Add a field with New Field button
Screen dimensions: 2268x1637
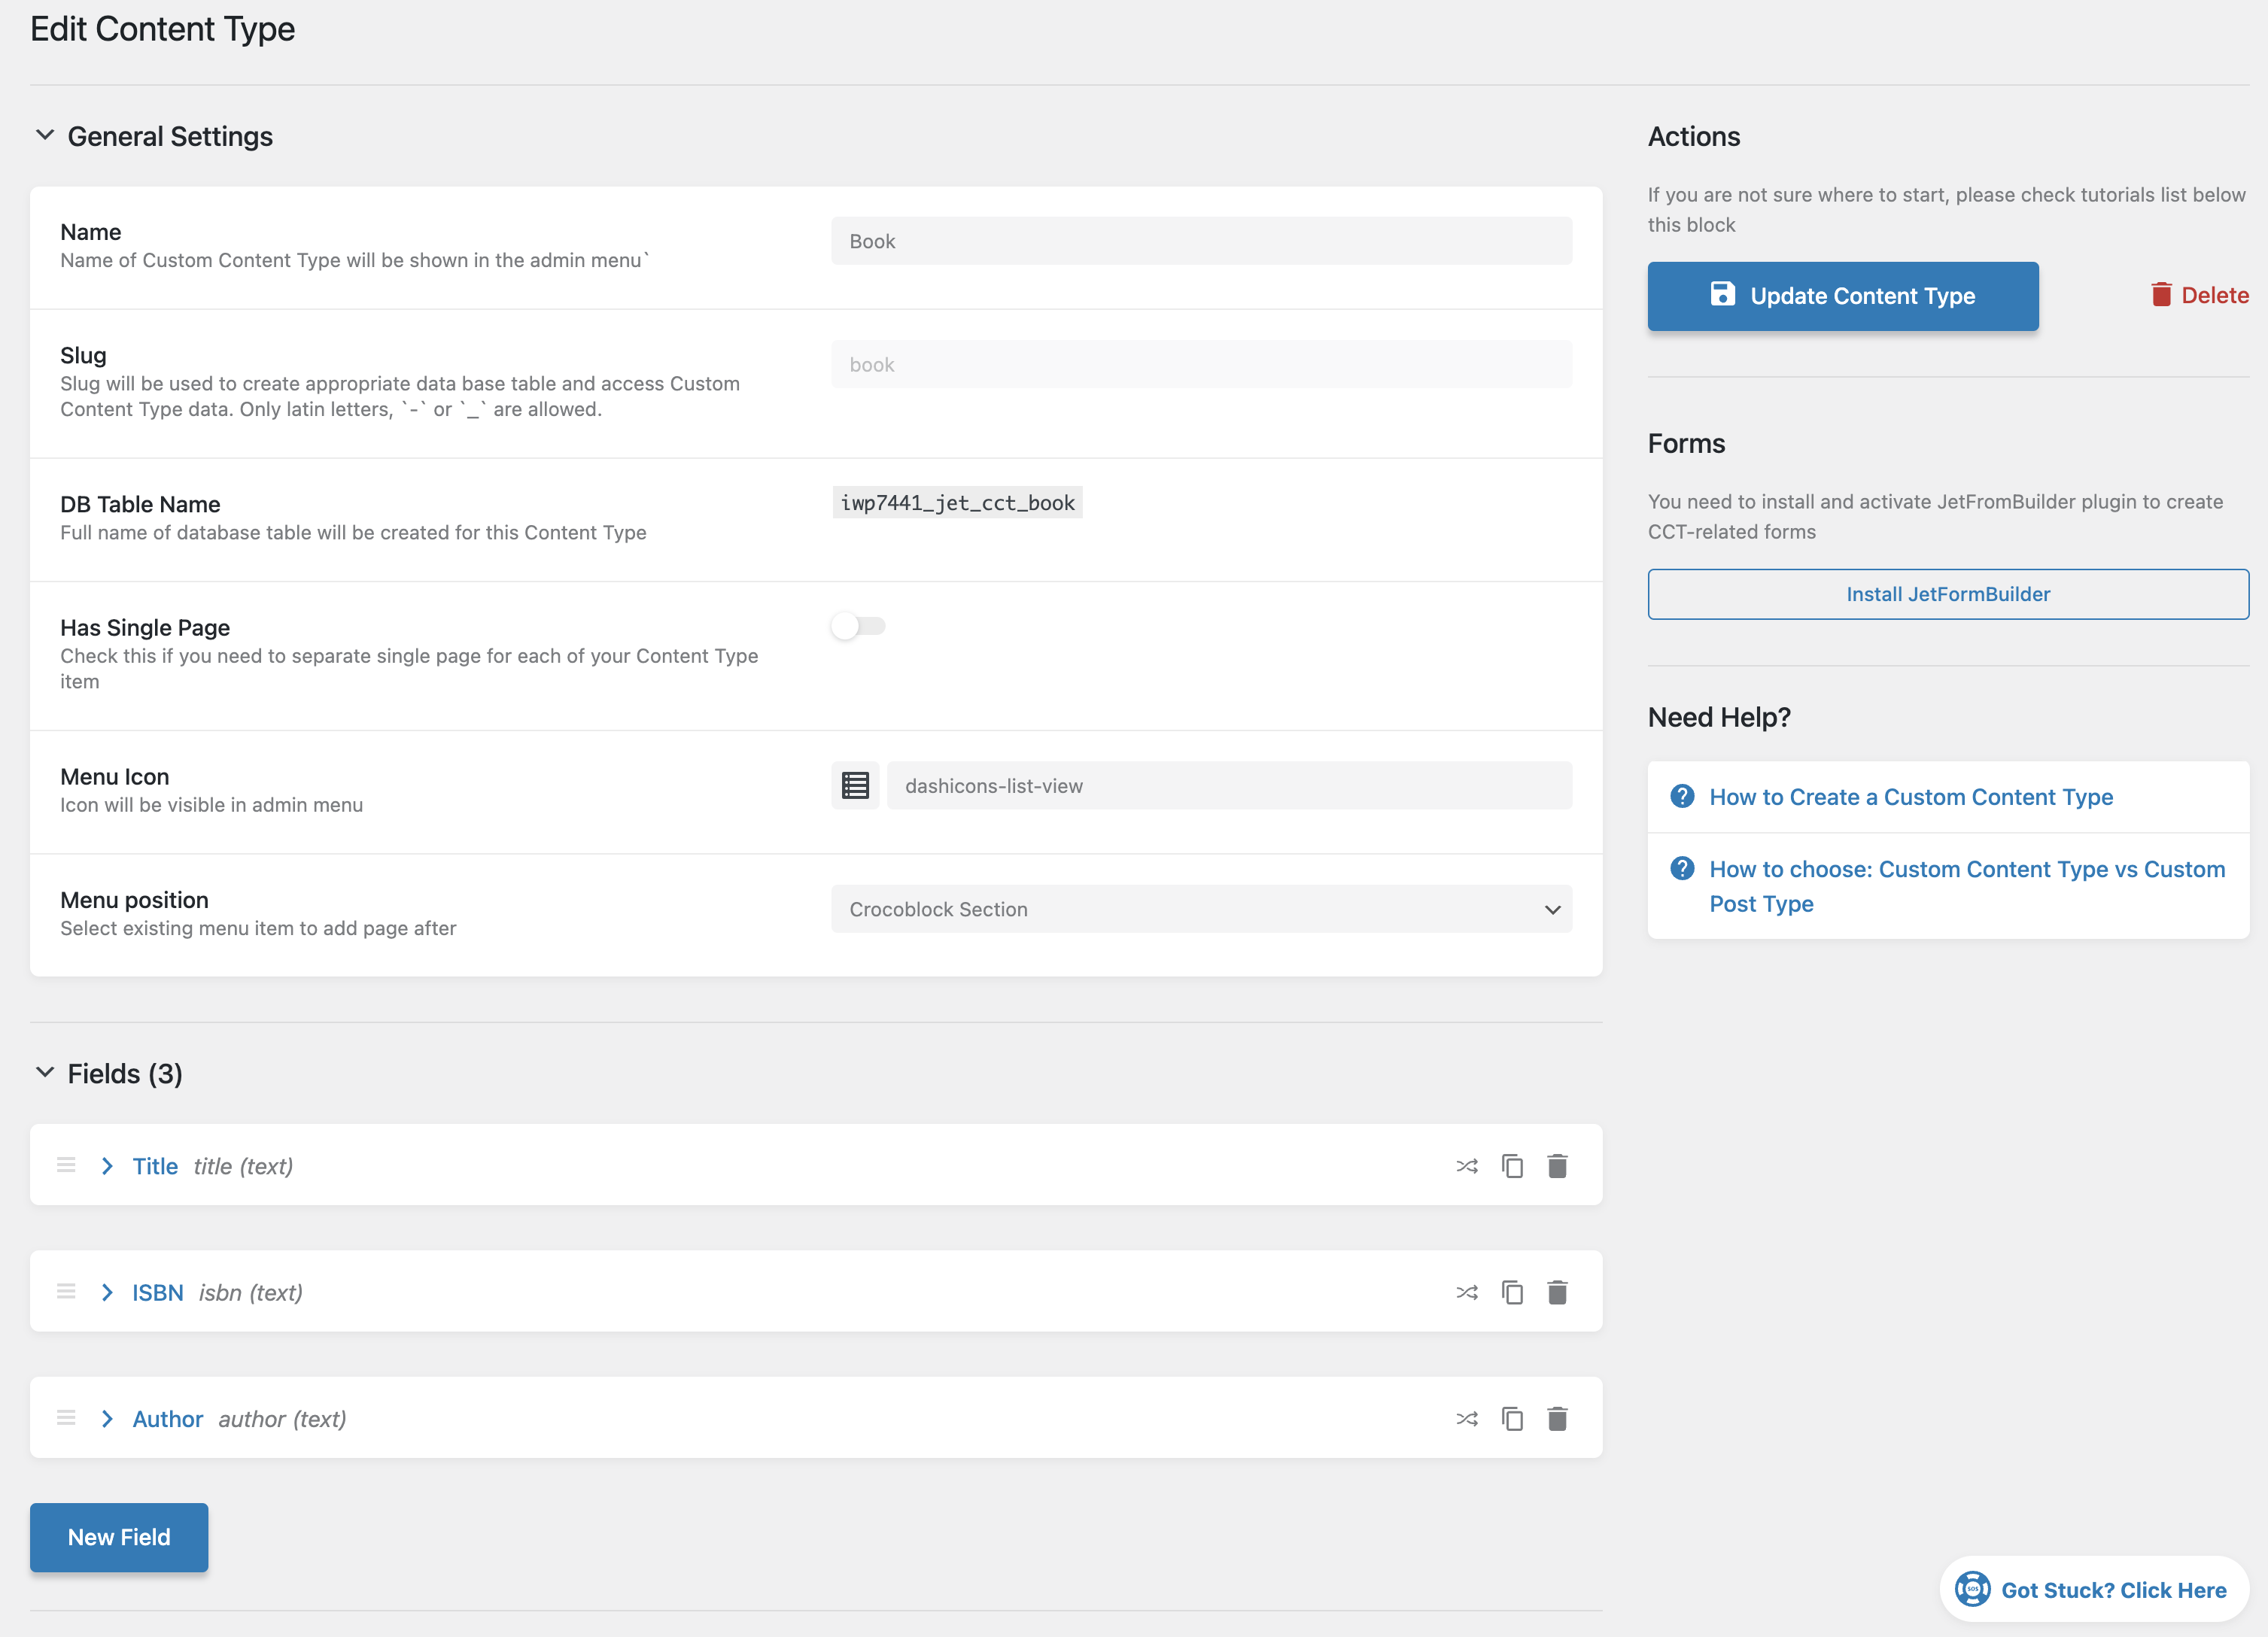[119, 1537]
